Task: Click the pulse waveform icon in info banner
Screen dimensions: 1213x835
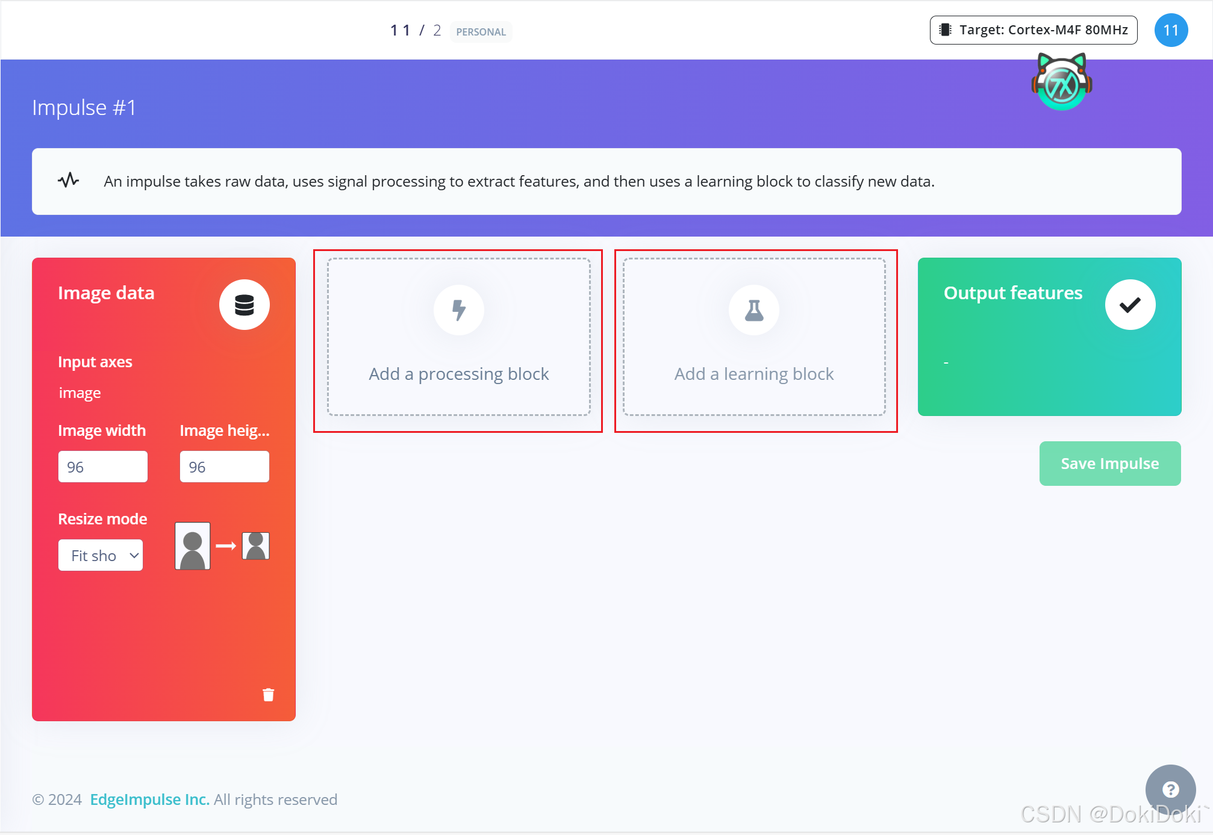Action: click(69, 181)
